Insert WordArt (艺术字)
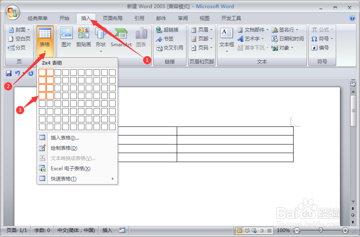360x237 pixels. pos(251,39)
